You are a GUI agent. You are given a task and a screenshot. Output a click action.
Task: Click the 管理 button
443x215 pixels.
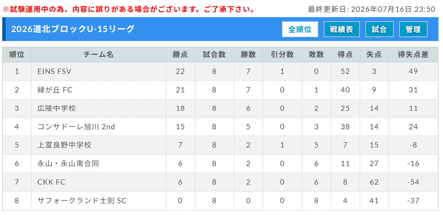click(413, 29)
